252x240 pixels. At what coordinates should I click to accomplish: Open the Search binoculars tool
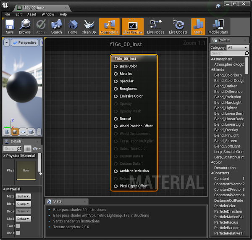coord(56,26)
